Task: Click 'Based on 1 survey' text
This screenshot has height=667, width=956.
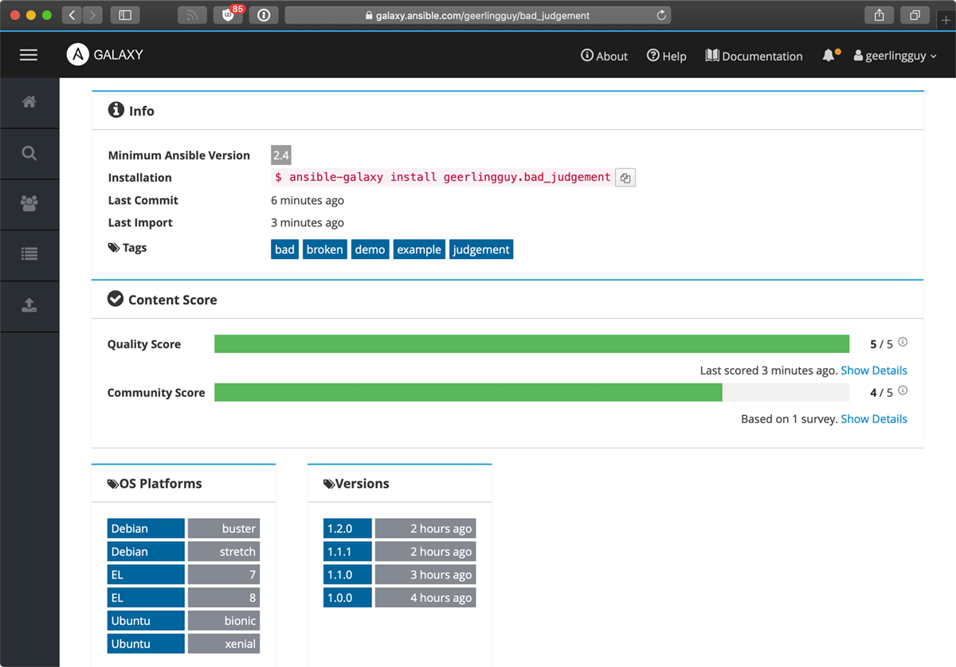Action: (x=789, y=419)
